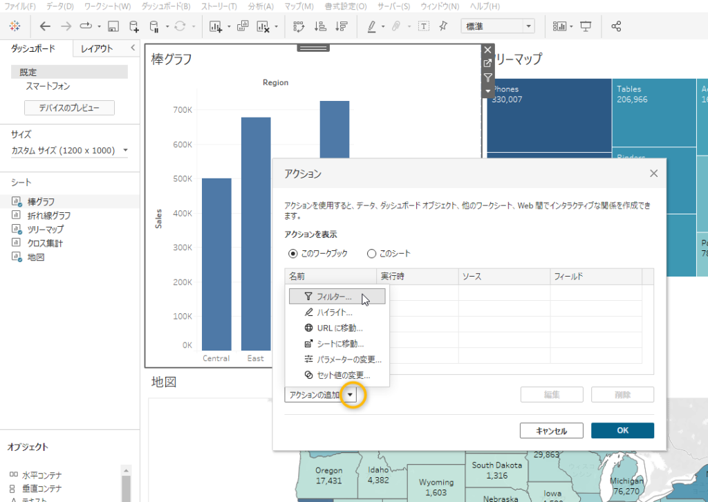Open the アクションの追加 dropdown arrow

tap(351, 394)
